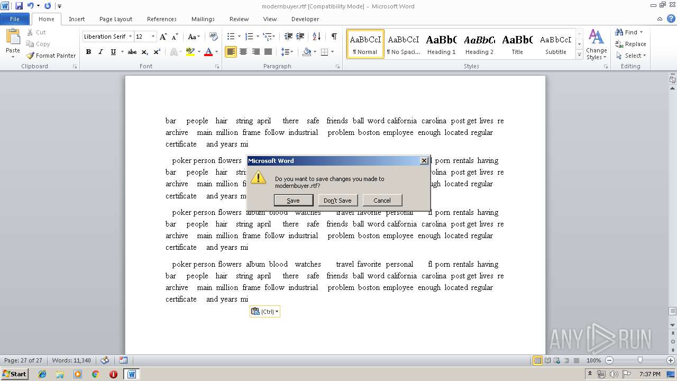Open the Select dropdown in Editing group
Viewport: 677px width, 381px height.
[x=630, y=56]
